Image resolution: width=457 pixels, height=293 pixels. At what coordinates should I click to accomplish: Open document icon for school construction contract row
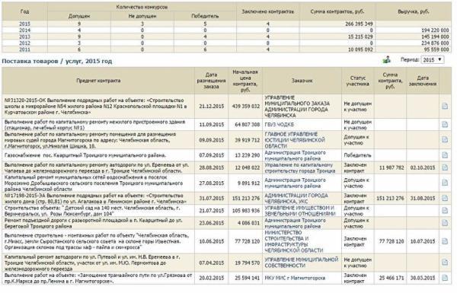[x=445, y=106]
